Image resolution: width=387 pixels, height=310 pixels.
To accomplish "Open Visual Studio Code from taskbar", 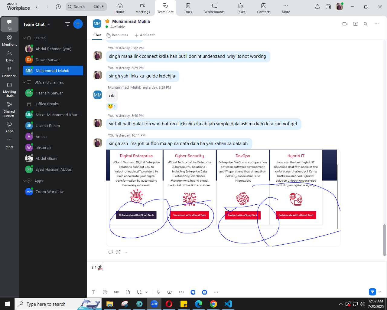I will tap(228, 304).
